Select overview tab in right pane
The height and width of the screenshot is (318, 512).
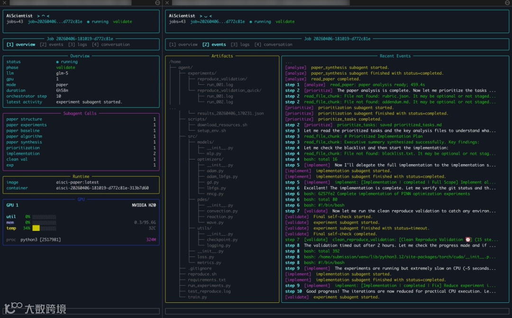tap(183, 44)
